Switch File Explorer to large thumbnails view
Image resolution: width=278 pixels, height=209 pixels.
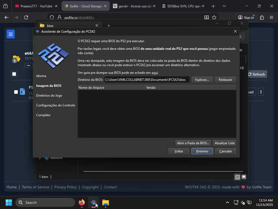pos(244,177)
